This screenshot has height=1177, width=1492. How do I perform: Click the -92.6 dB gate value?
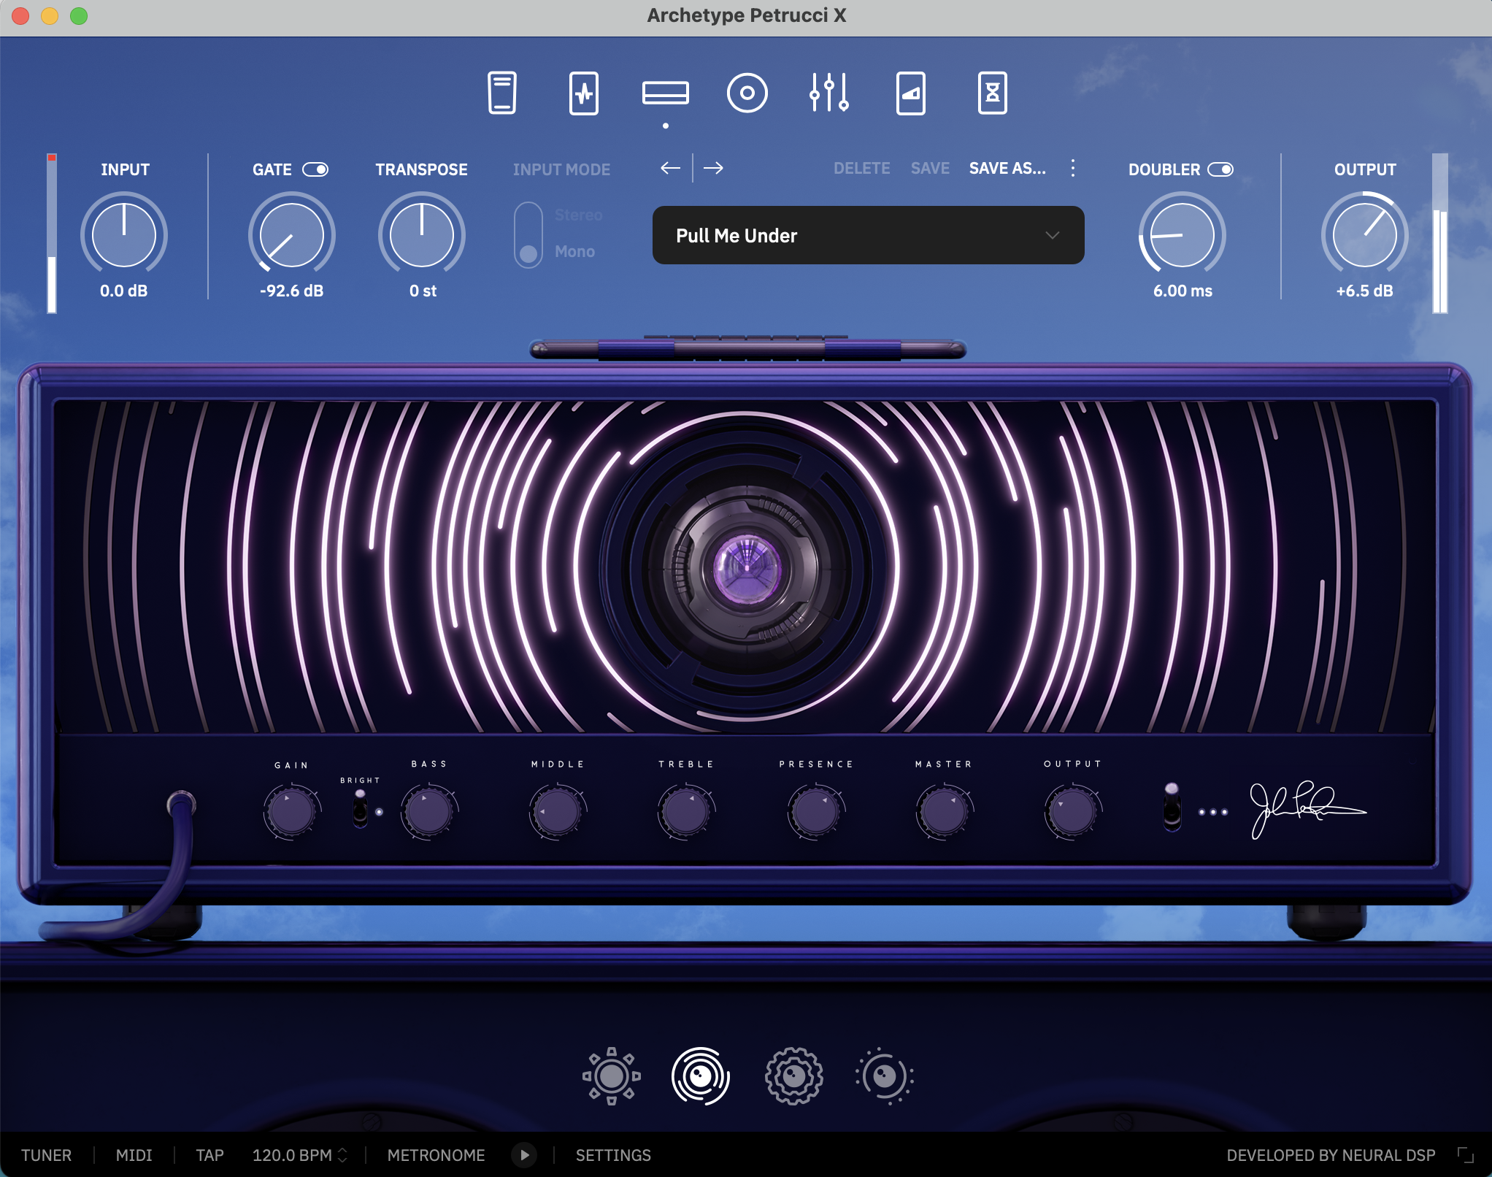coord(291,291)
